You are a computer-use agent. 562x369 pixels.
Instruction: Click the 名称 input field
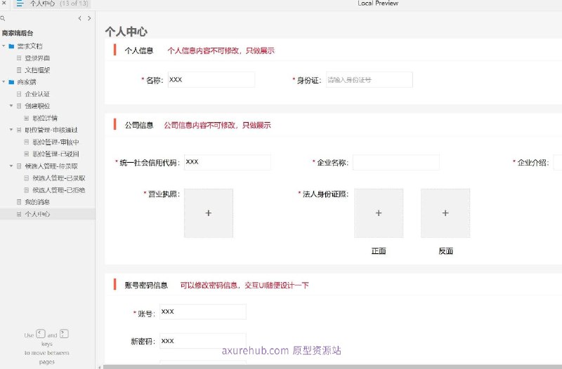coord(211,79)
